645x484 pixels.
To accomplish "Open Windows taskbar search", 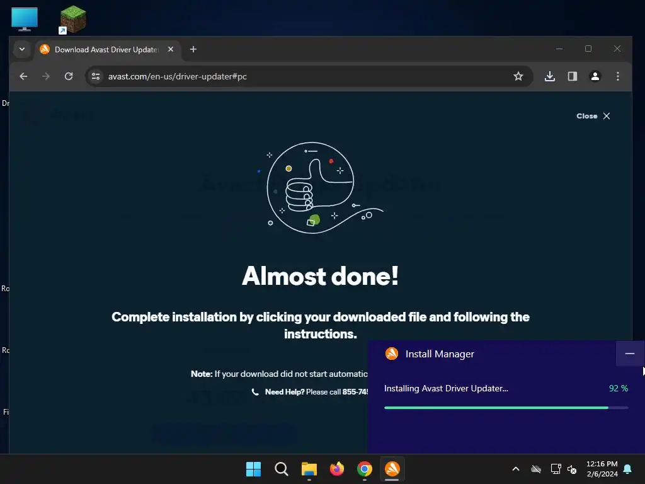I will point(282,469).
